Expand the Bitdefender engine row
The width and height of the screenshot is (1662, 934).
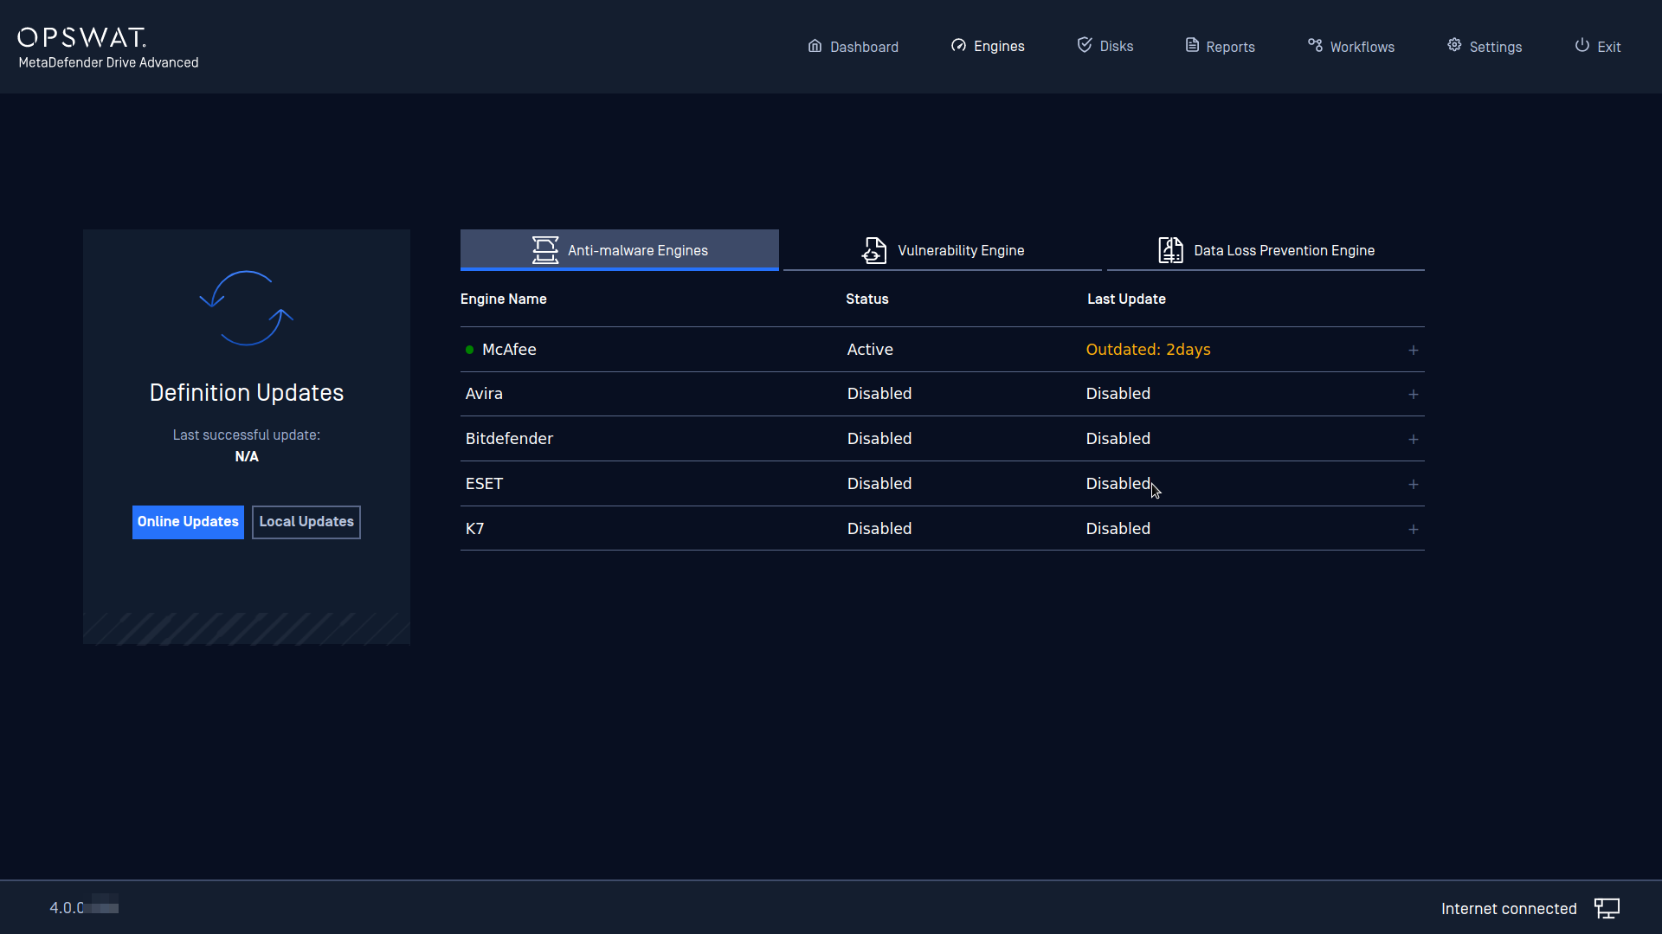tap(1413, 439)
